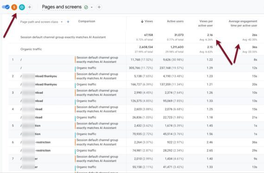264x173 pixels.
Task: Click the plus button after report title
Action: 99,7
